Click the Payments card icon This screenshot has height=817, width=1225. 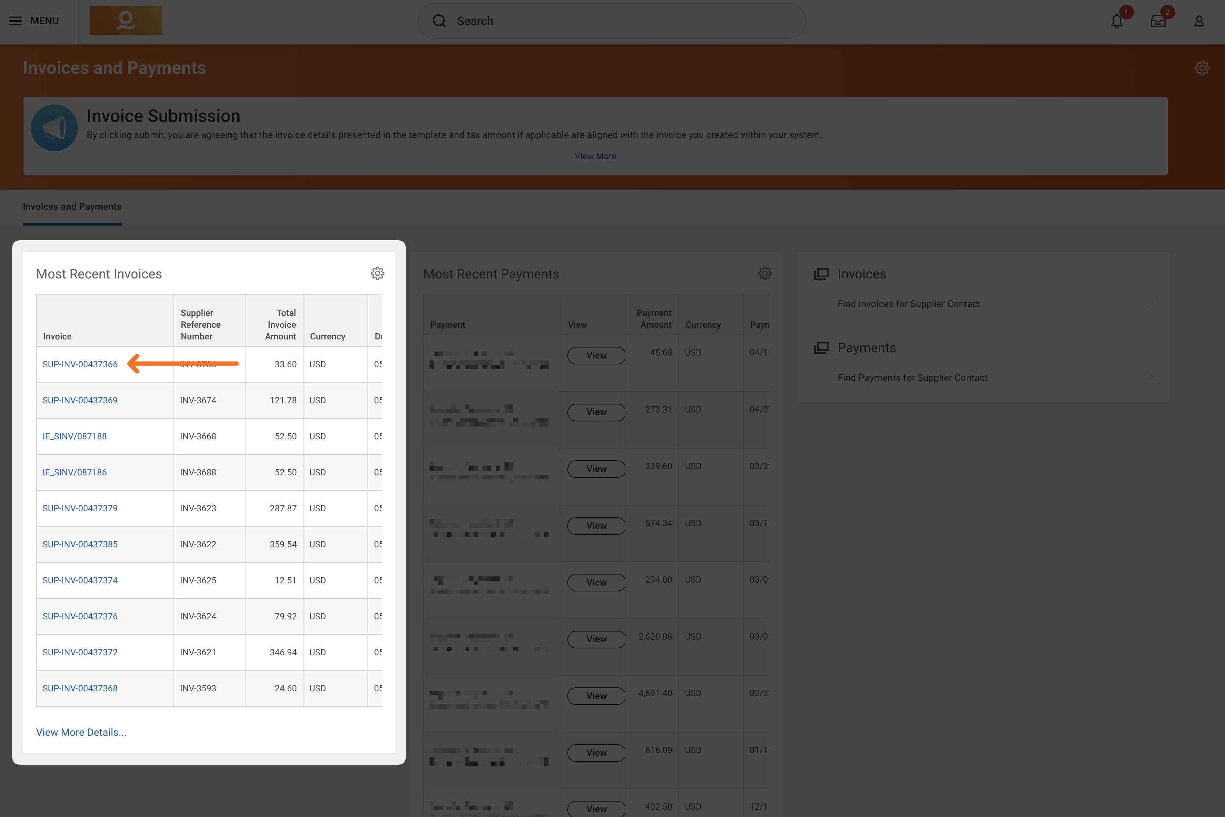(x=821, y=348)
